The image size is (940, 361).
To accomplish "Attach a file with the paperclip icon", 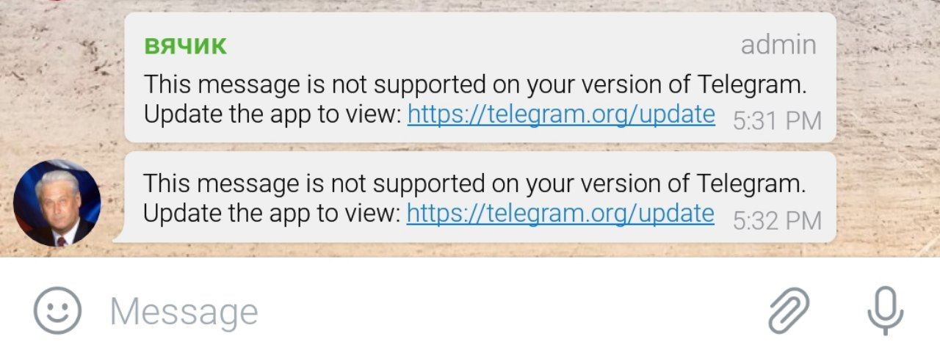I will pyautogui.click(x=789, y=310).
